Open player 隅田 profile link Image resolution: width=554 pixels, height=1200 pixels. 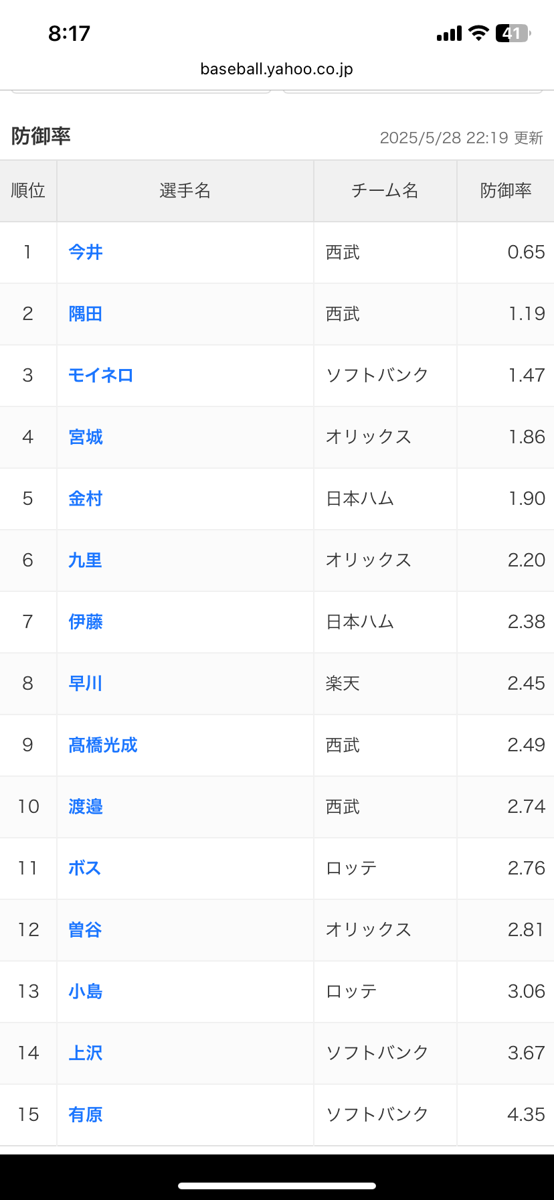click(x=86, y=314)
